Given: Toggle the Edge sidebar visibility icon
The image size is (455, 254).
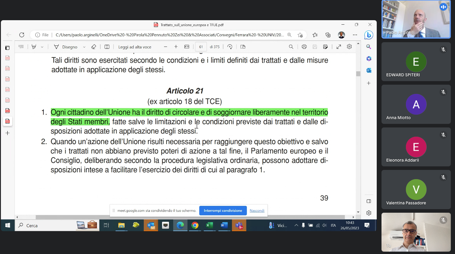Looking at the screenshot, I should (369, 201).
